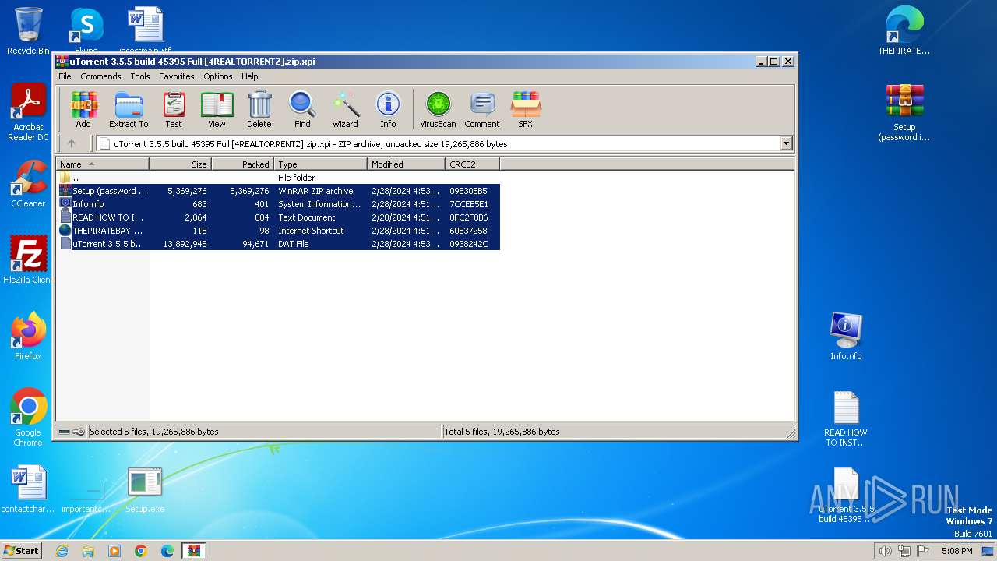Viewport: 997px width, 561px height.
Task: Select the READ HOW TO I... text file
Action: (279, 217)
